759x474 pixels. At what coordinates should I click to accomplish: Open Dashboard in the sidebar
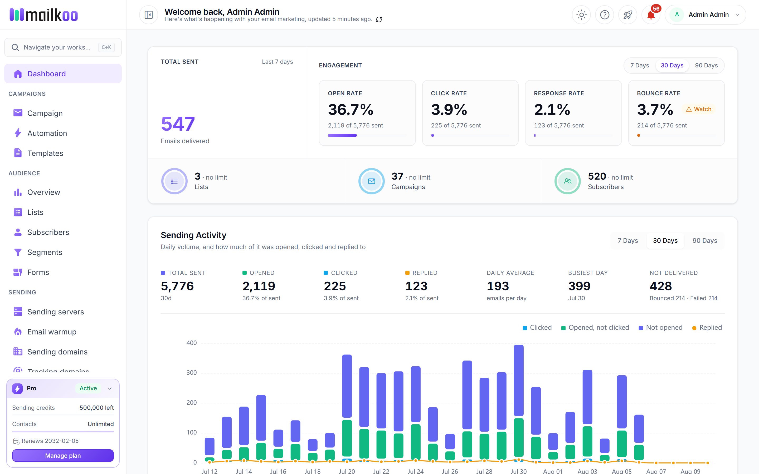63,74
